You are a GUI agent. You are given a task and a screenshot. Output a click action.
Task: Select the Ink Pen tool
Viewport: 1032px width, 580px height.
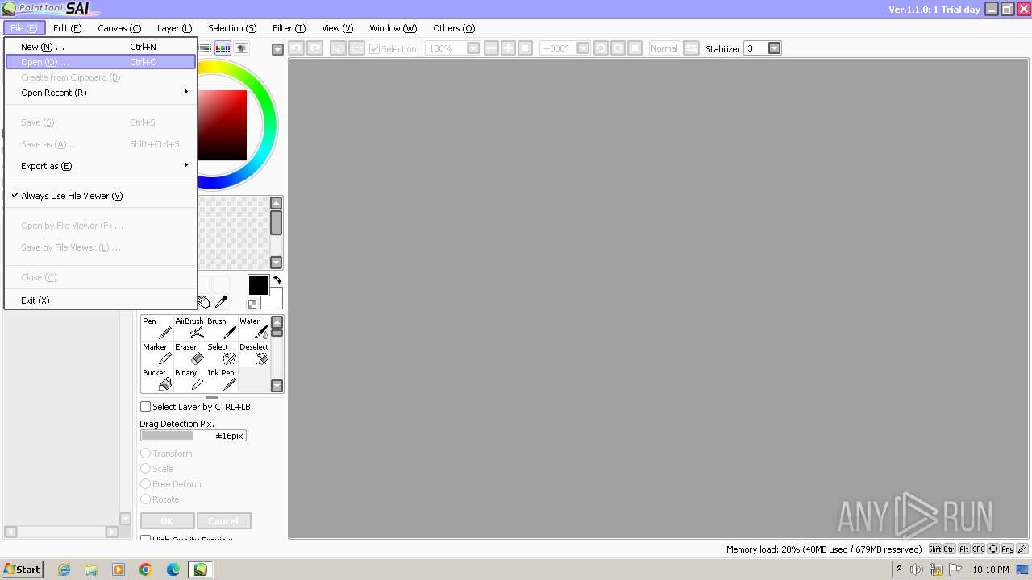tap(222, 379)
